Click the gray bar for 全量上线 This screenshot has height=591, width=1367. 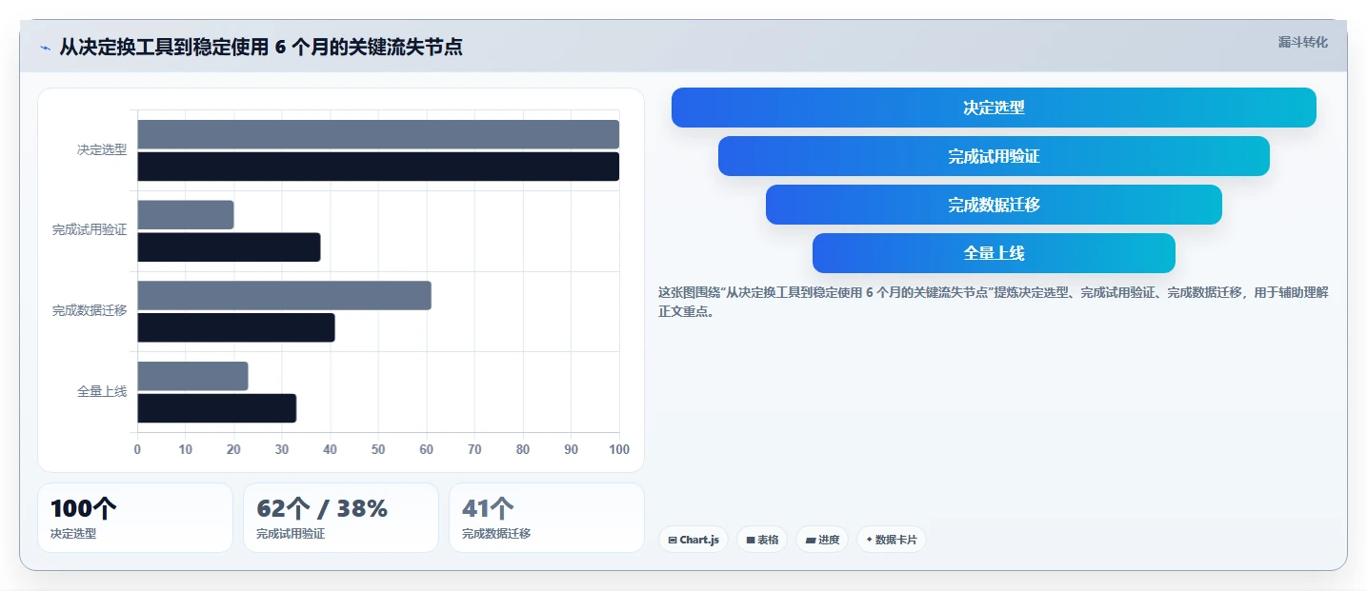pos(192,376)
